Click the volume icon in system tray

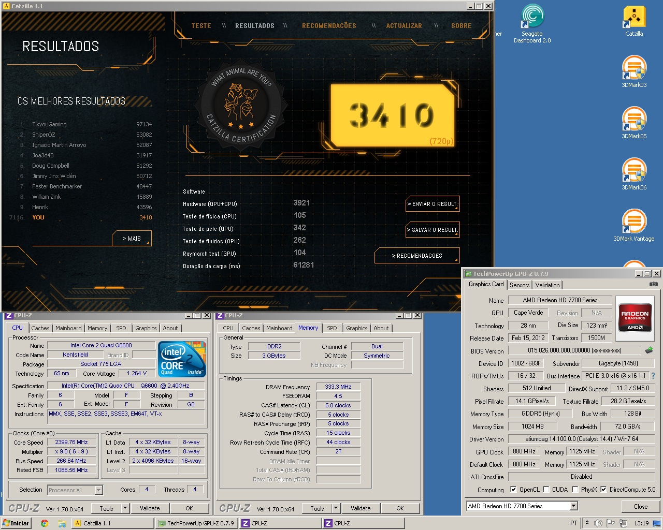[598, 523]
